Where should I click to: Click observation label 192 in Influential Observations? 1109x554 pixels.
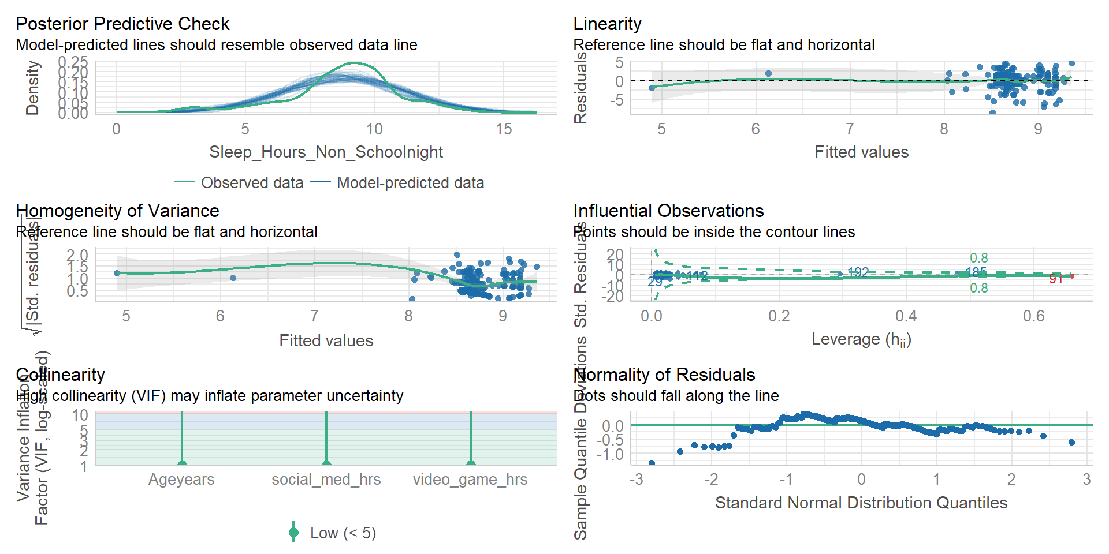click(x=858, y=272)
